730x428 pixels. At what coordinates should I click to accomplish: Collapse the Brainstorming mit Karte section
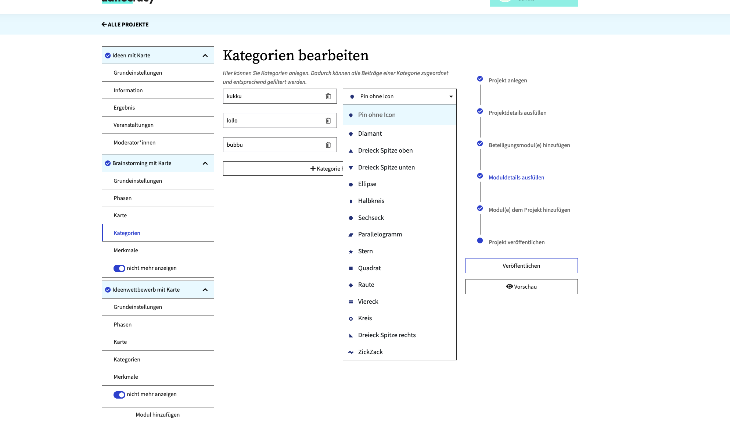click(205, 163)
